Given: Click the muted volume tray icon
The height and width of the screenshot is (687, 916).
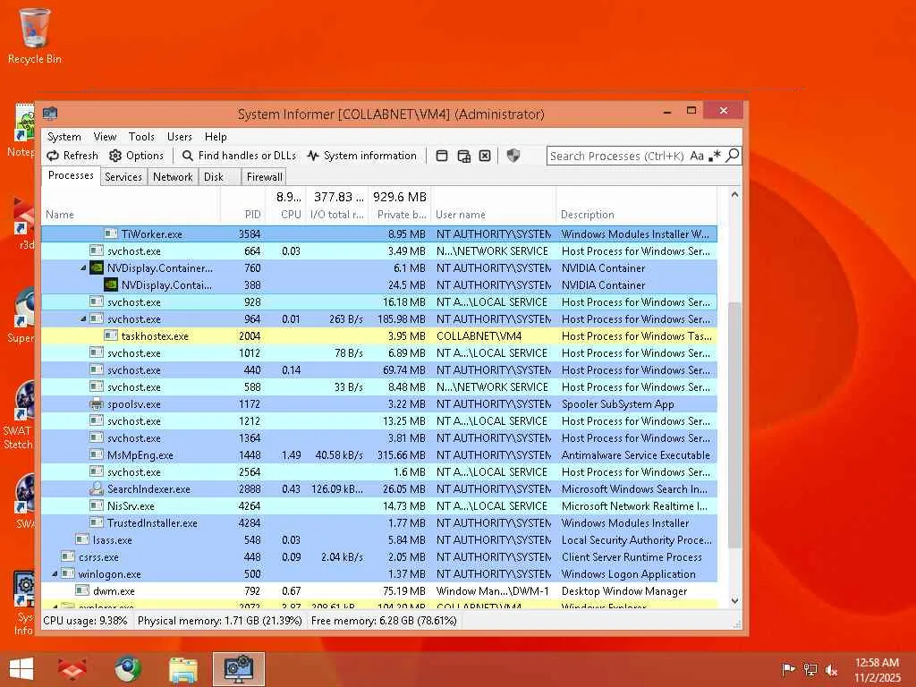Looking at the screenshot, I should (x=832, y=670).
